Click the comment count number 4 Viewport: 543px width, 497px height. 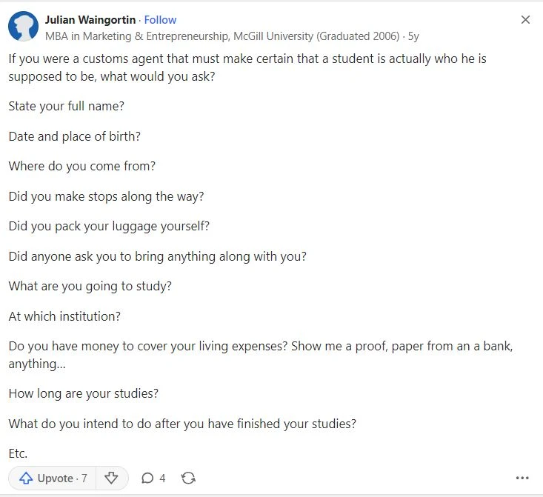(162, 478)
